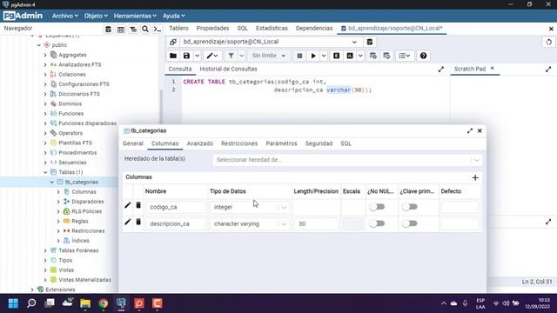The image size is (557, 313).
Task: Click the Explain Analyze toolbar icon
Action: [x=350, y=56]
